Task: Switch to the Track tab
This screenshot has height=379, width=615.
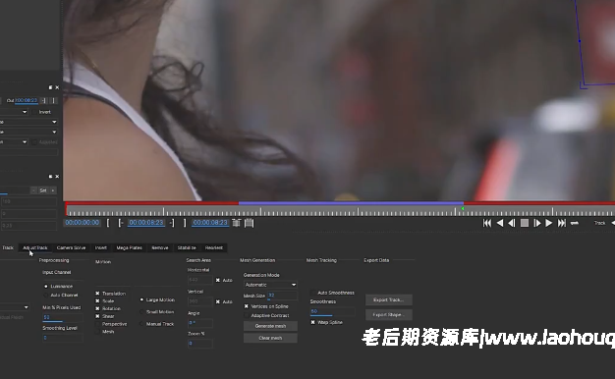Action: [x=8, y=247]
